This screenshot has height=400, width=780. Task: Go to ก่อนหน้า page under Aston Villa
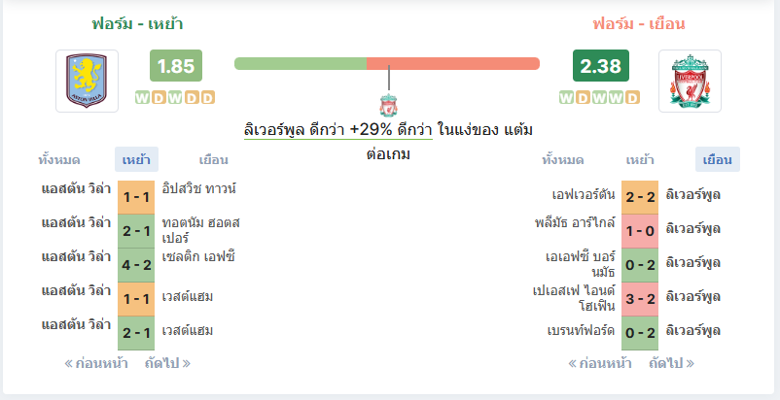(x=96, y=364)
